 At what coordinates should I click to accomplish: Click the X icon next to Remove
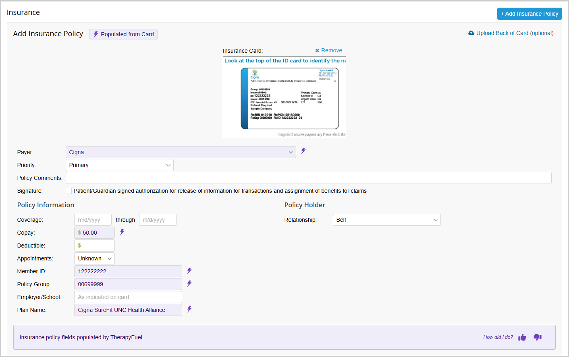coord(318,50)
